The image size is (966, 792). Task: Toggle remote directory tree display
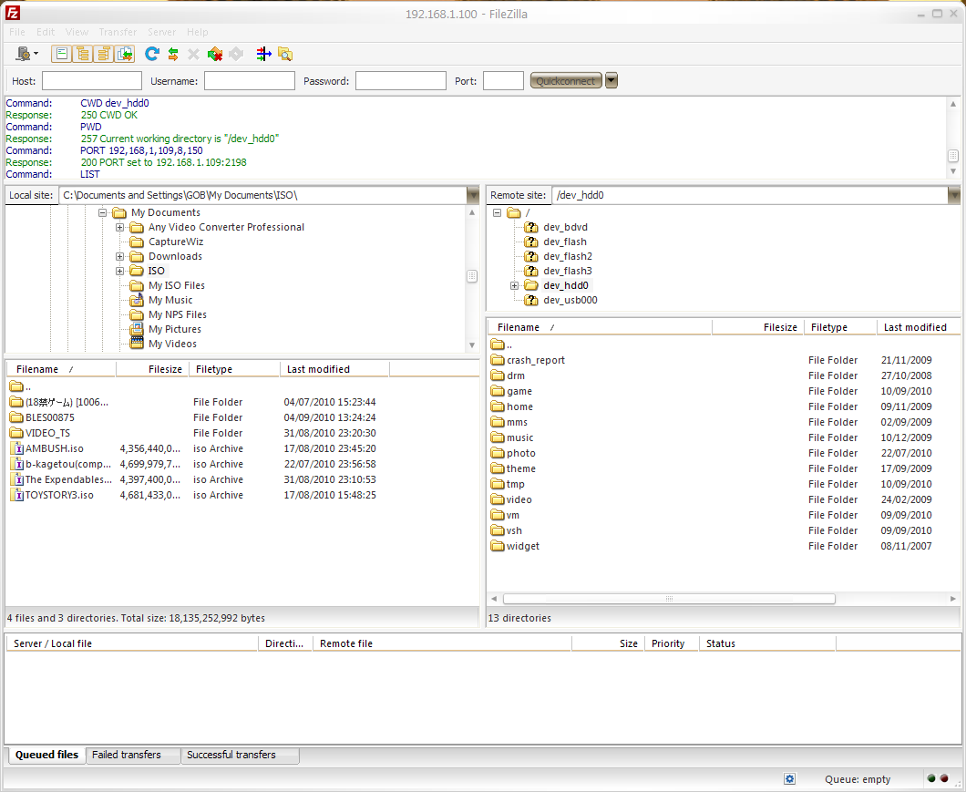click(103, 54)
